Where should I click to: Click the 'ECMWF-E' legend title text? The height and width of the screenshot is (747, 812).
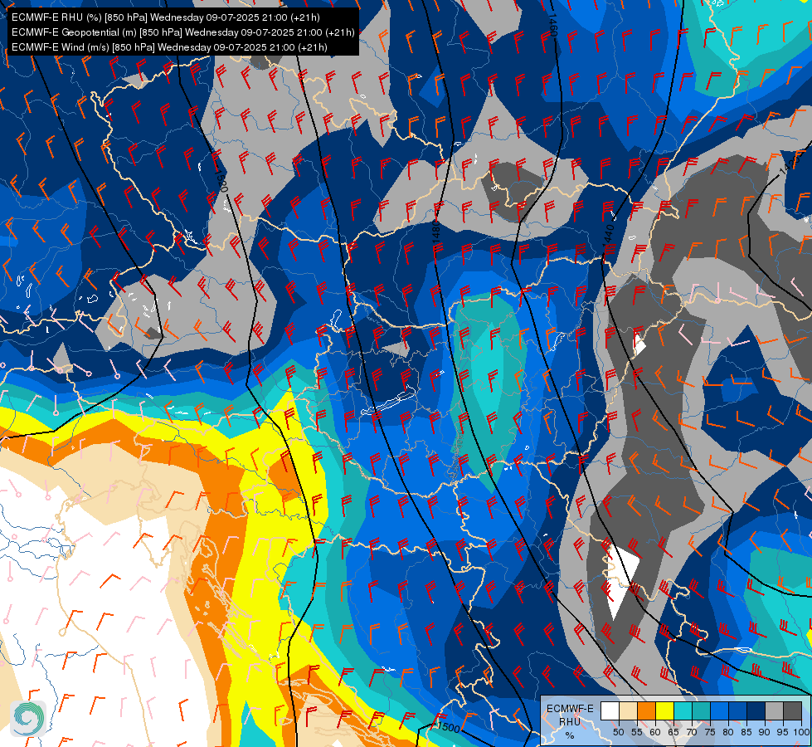pyautogui.click(x=570, y=708)
